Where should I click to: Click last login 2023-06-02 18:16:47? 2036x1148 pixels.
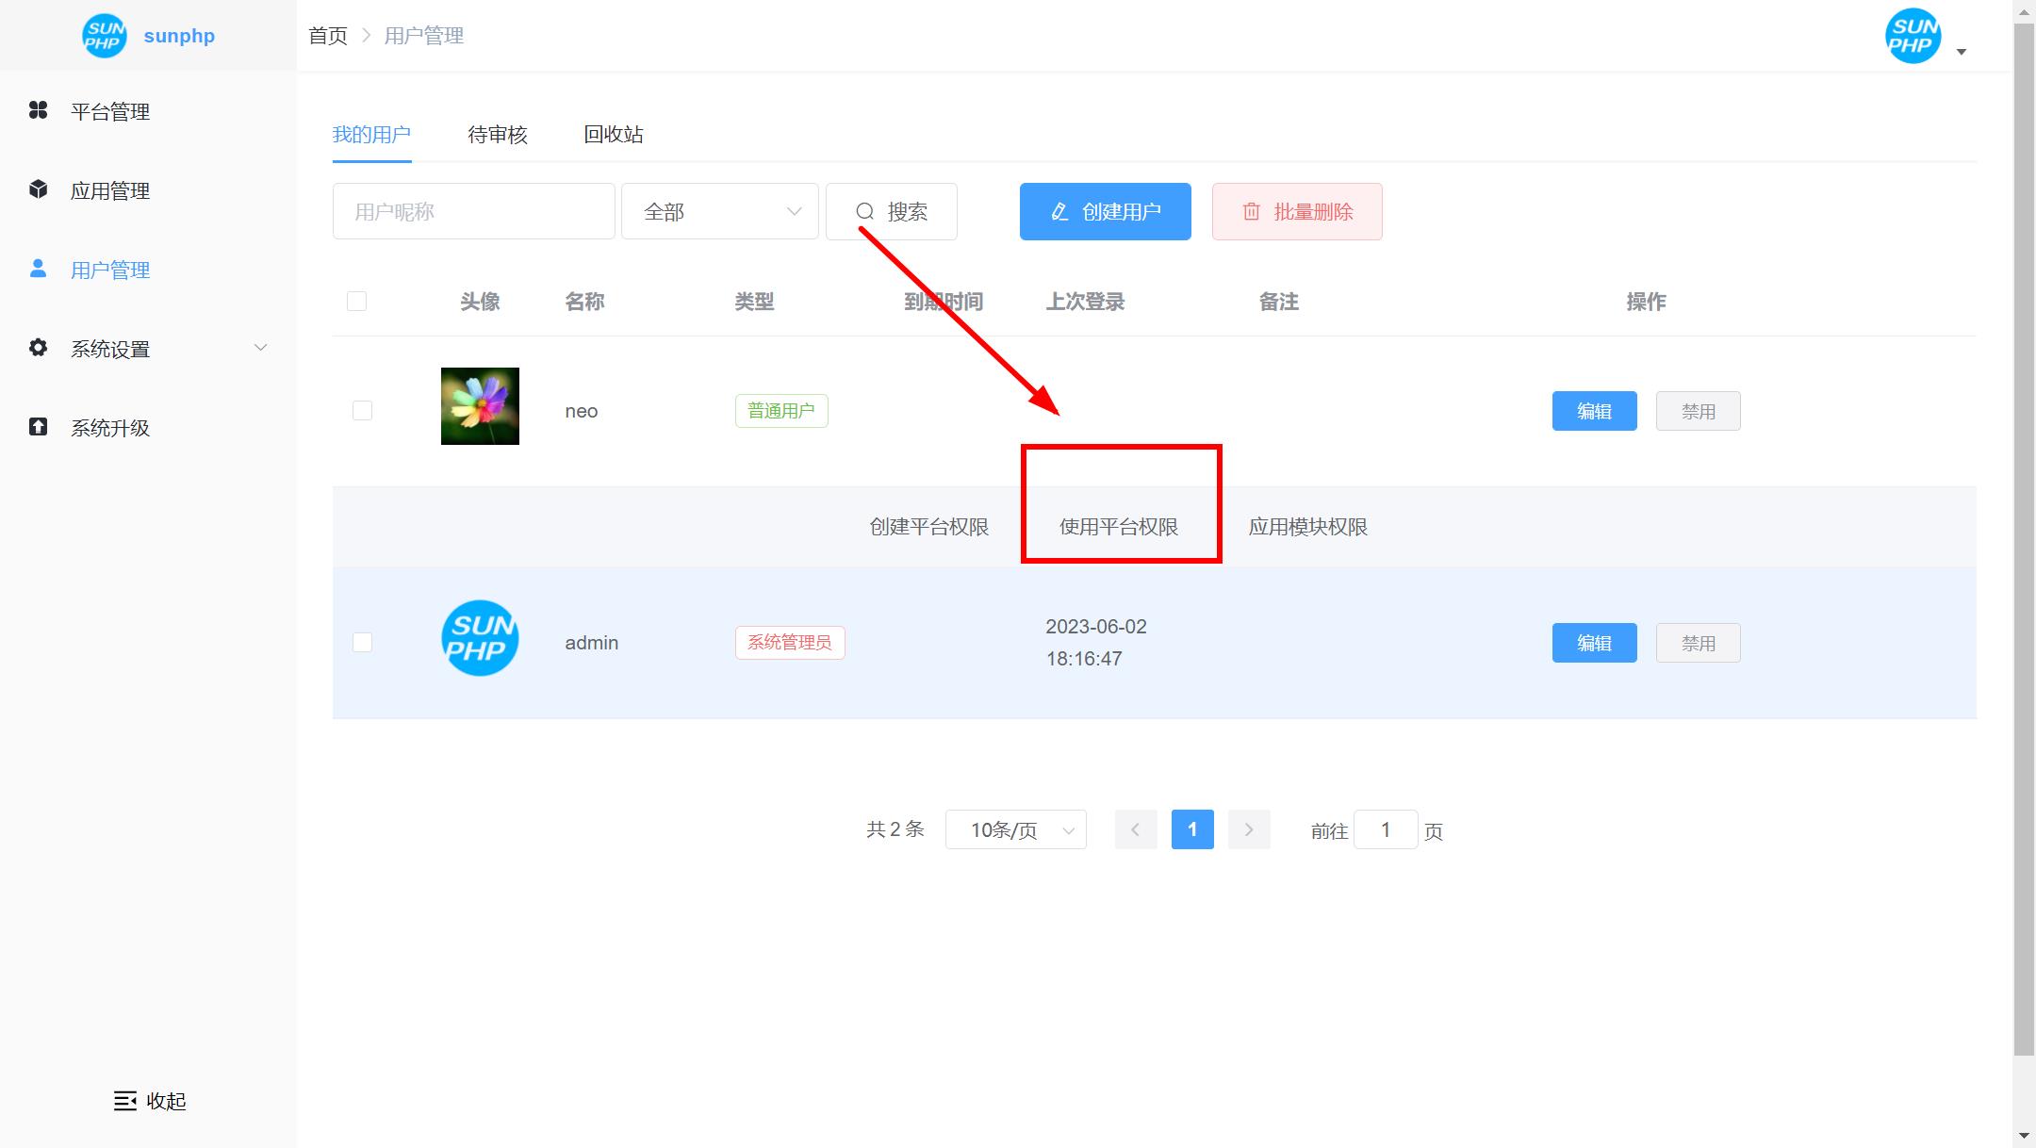[1096, 643]
